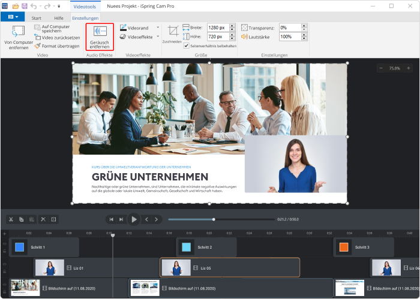Increase Breite with the up arrow
Viewport: 420px width, 299px height.
[232, 26]
